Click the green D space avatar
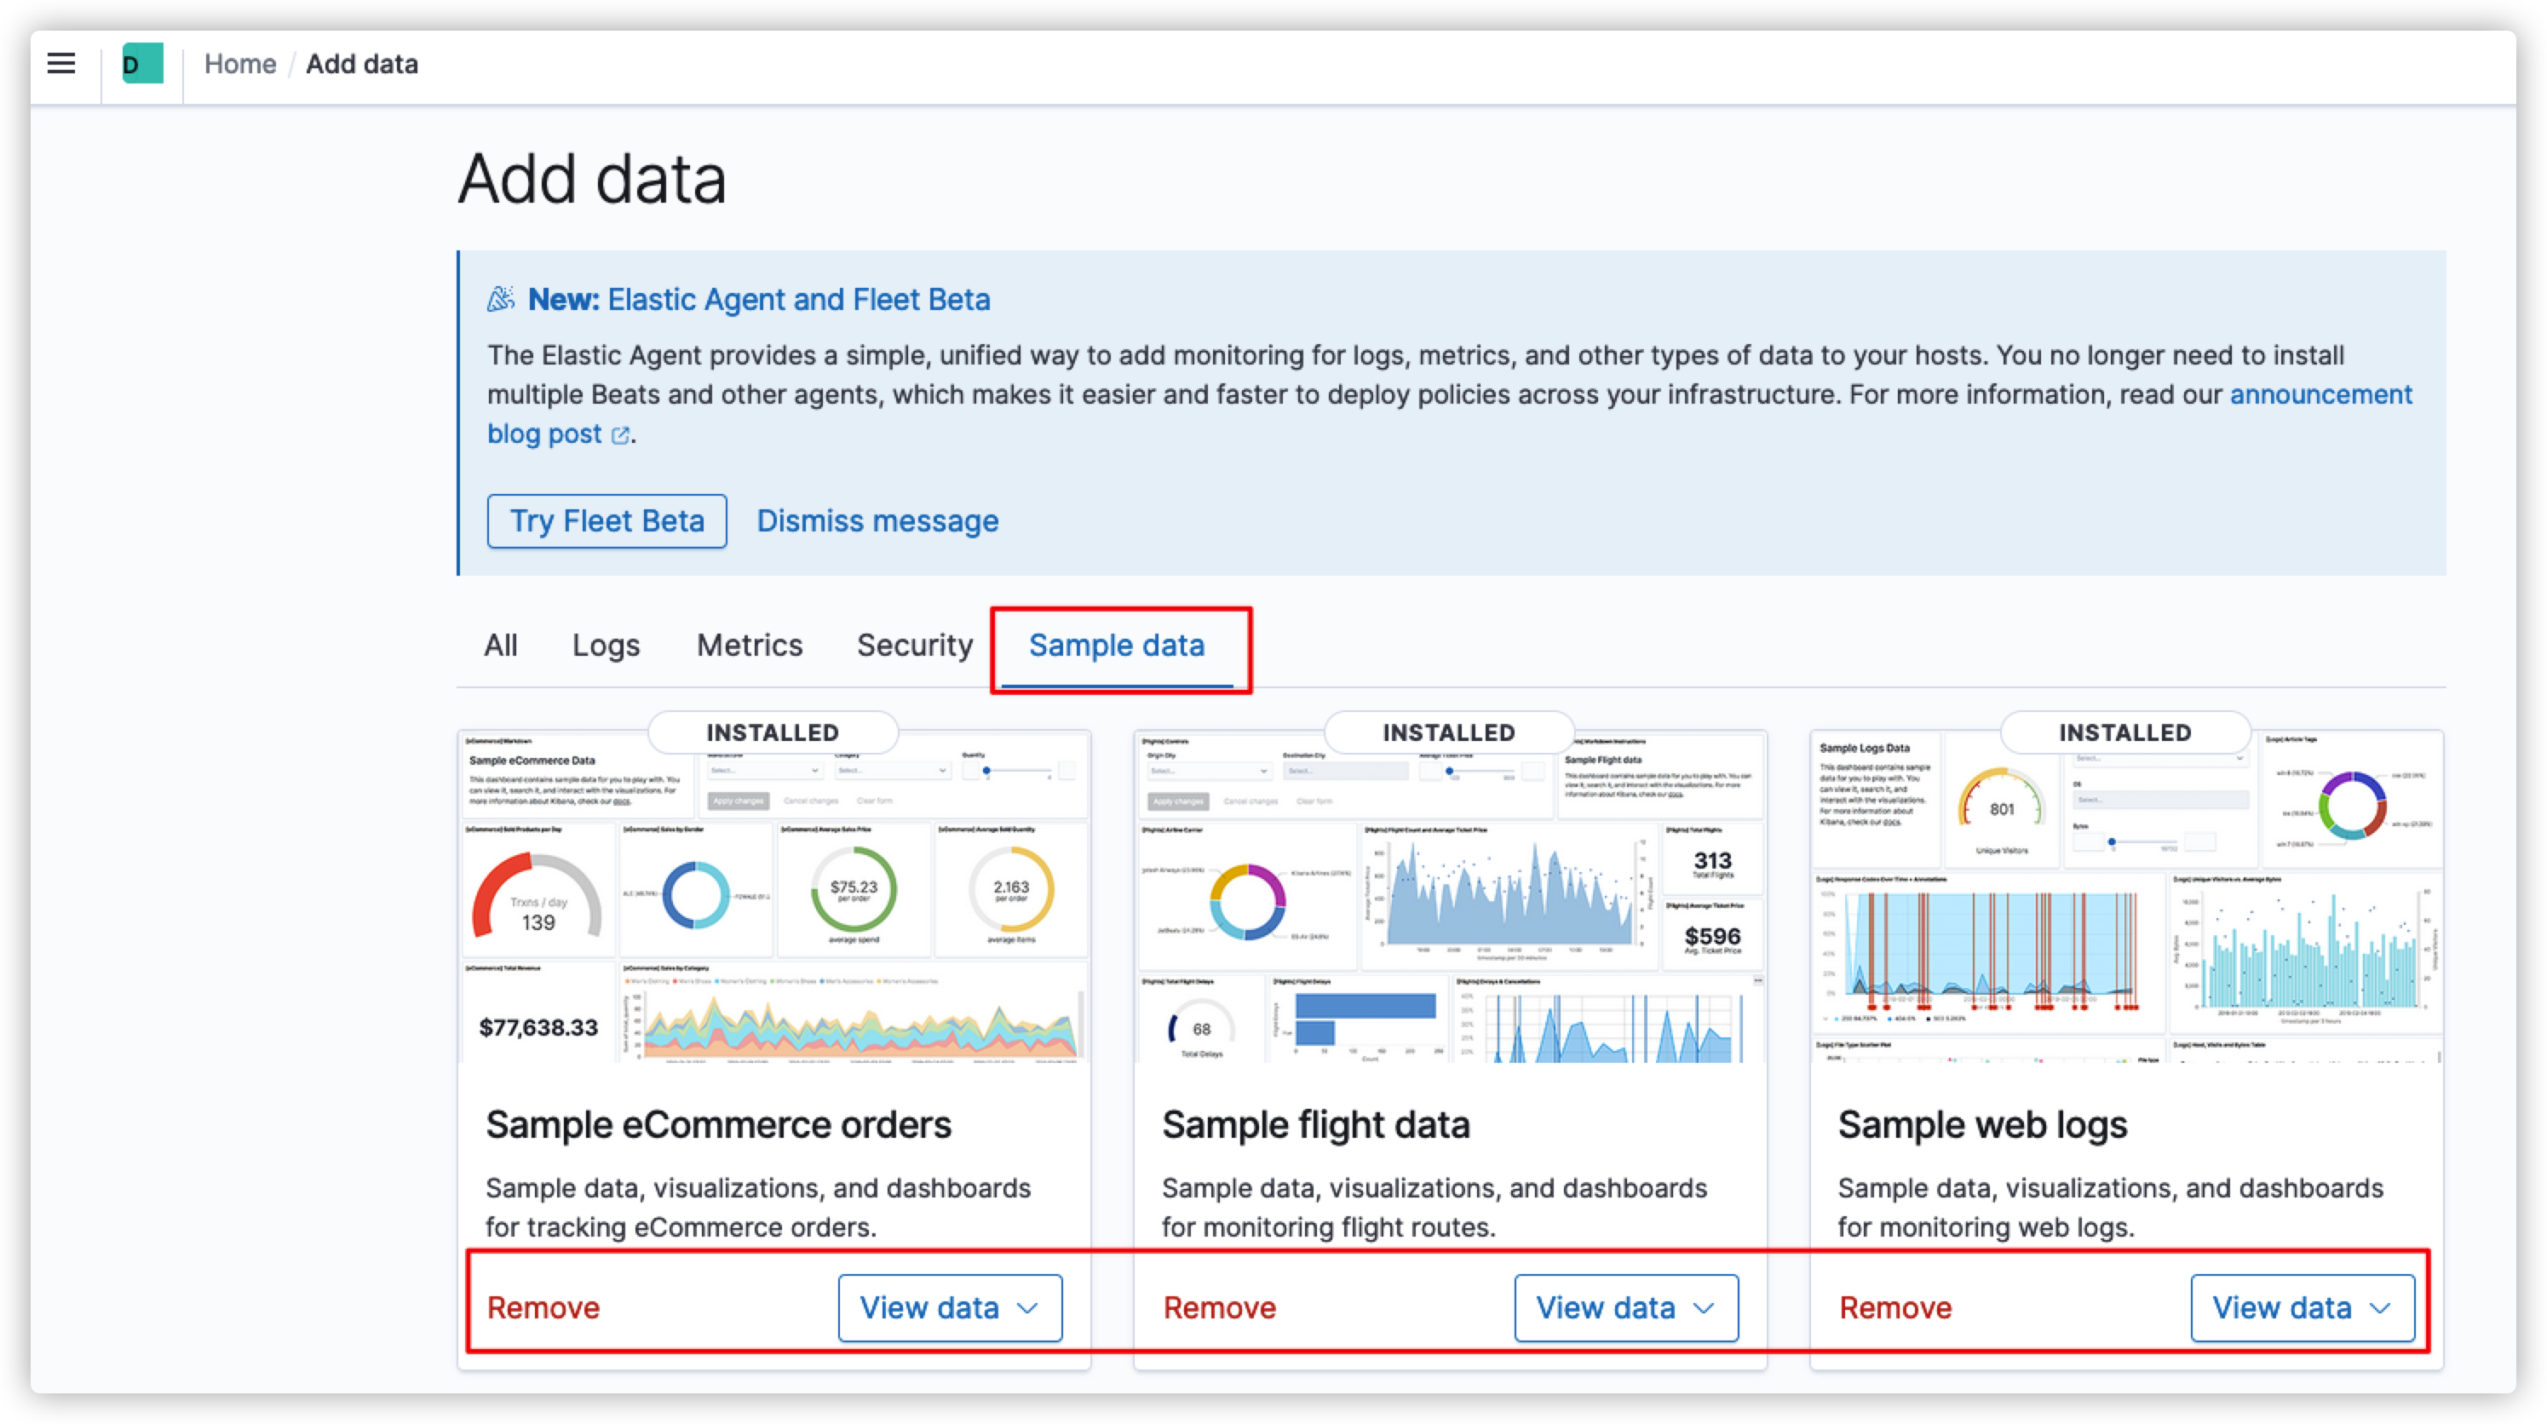Image resolution: width=2547 pixels, height=1424 pixels. tap(142, 64)
